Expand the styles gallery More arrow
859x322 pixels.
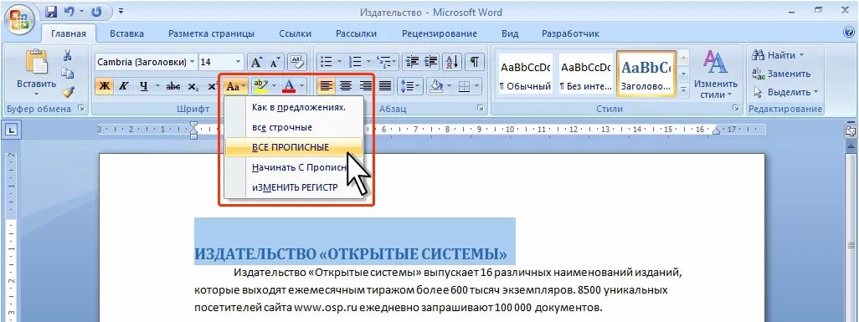684,89
